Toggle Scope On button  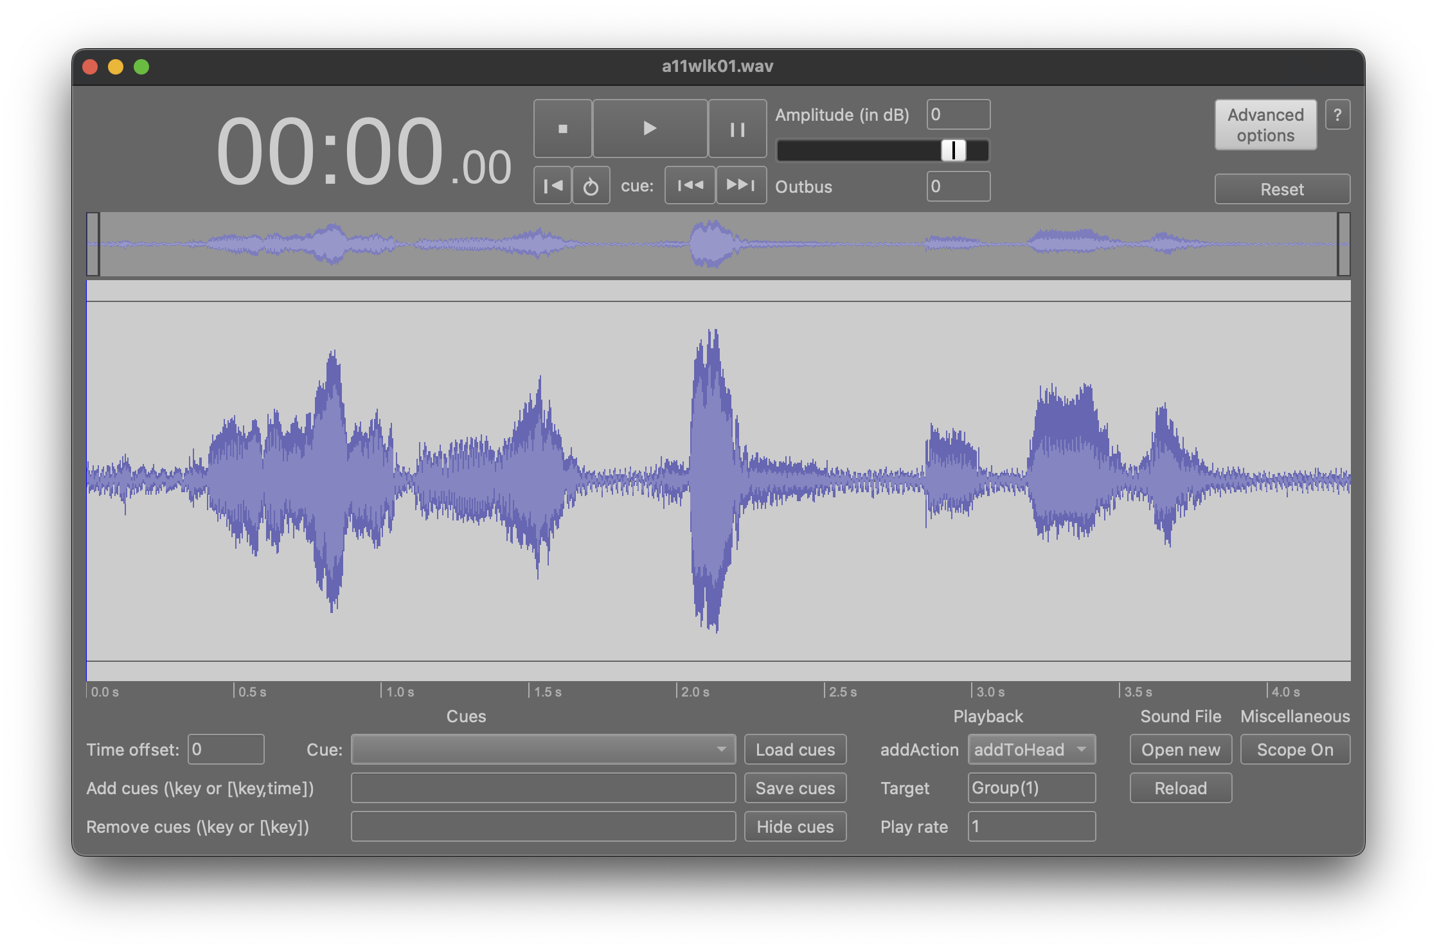[x=1295, y=750]
